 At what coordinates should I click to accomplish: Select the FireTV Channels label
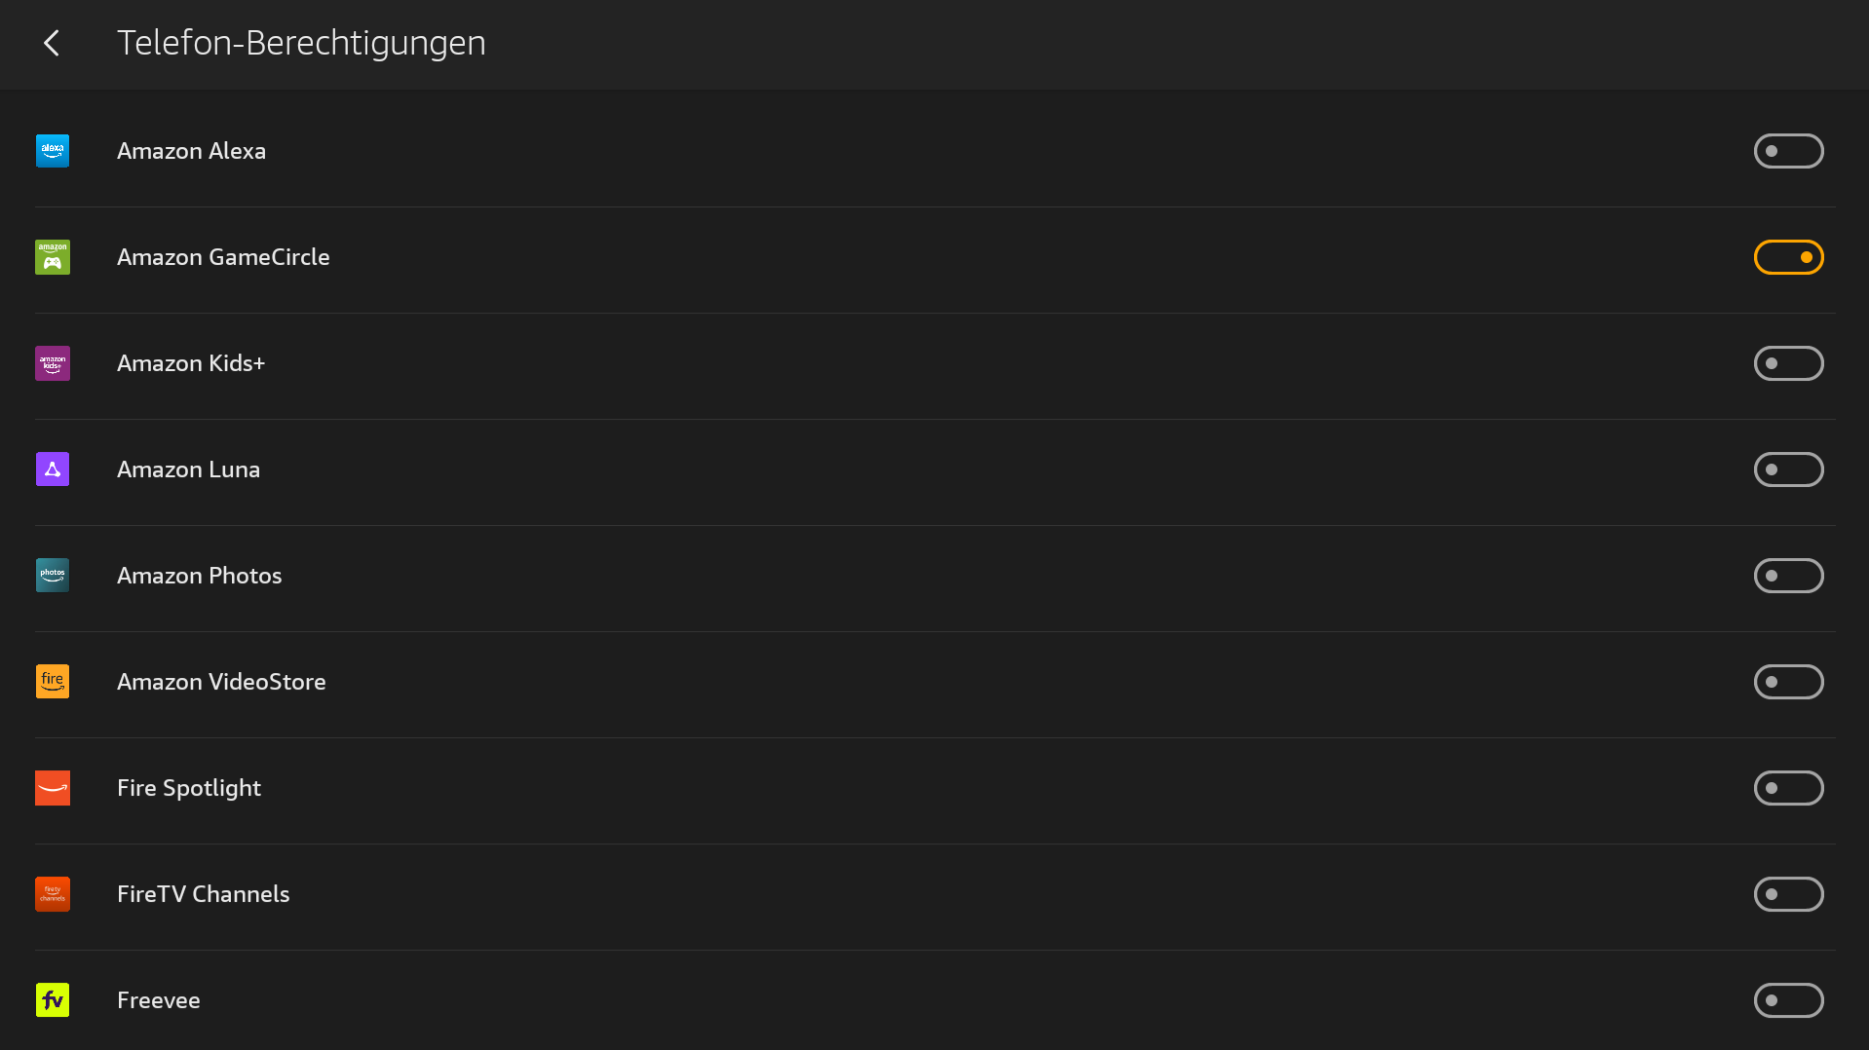coord(203,894)
